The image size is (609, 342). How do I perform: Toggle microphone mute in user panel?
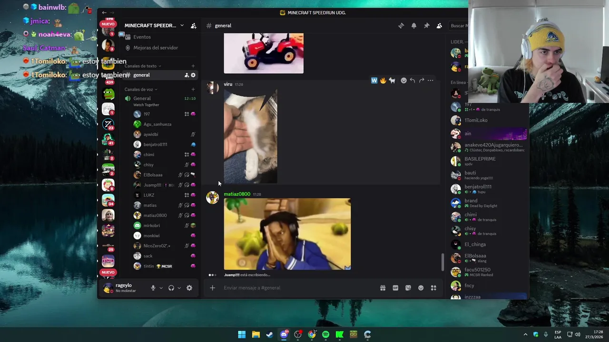coord(153,288)
